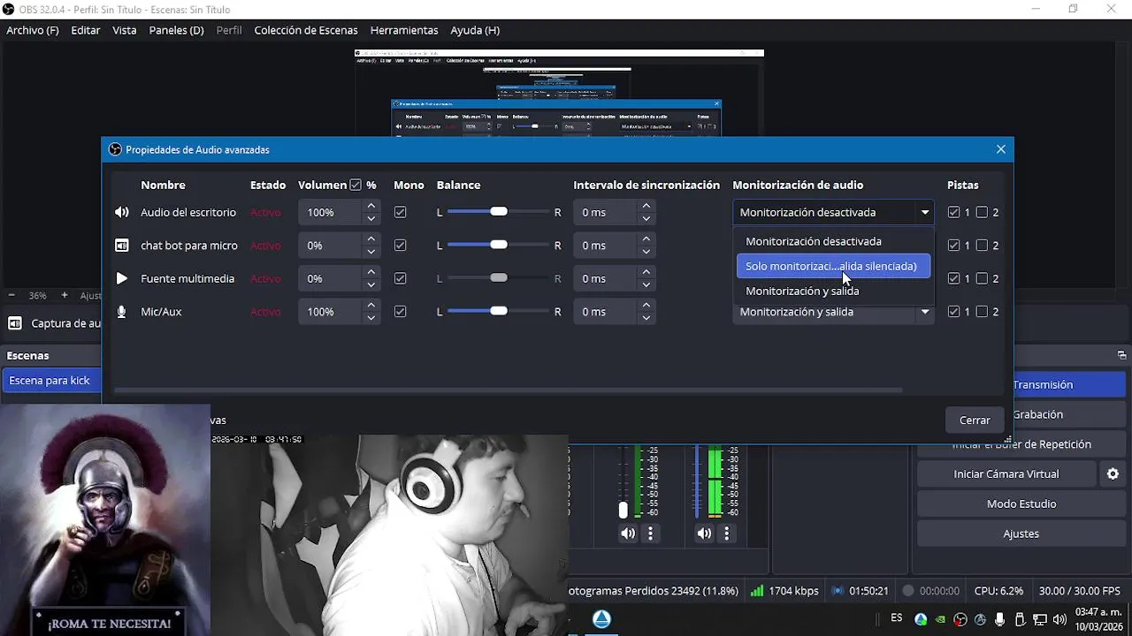Mute the mixer channel with bright green meter
This screenshot has width=1132, height=636.
pos(704,534)
